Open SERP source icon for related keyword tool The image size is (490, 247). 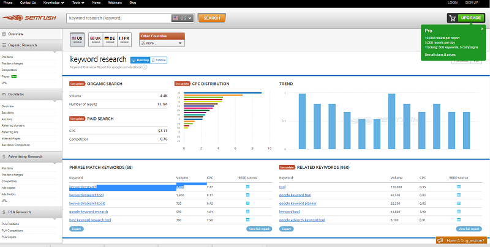coord(459,187)
